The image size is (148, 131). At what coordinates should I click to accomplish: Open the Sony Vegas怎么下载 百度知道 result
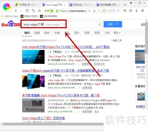[44, 118]
